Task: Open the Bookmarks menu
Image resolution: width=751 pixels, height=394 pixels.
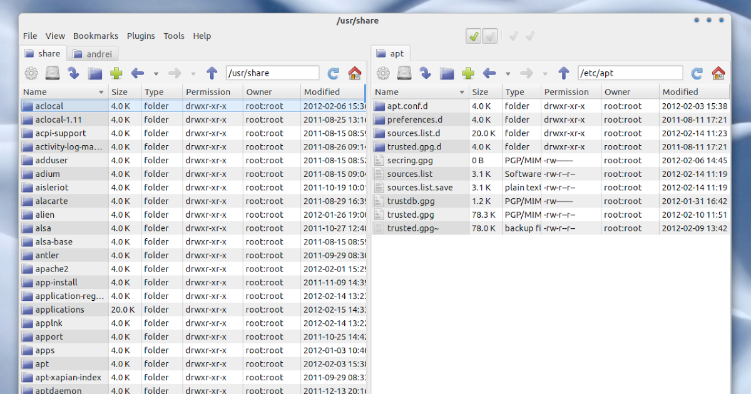Action: 96,36
